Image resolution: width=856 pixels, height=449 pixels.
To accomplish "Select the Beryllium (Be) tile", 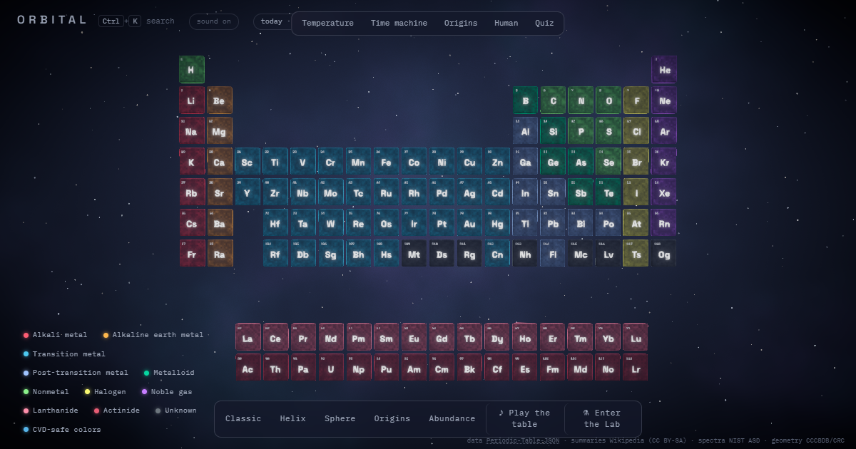I will point(220,100).
